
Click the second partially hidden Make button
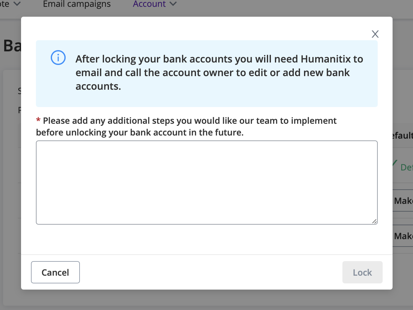(403, 236)
